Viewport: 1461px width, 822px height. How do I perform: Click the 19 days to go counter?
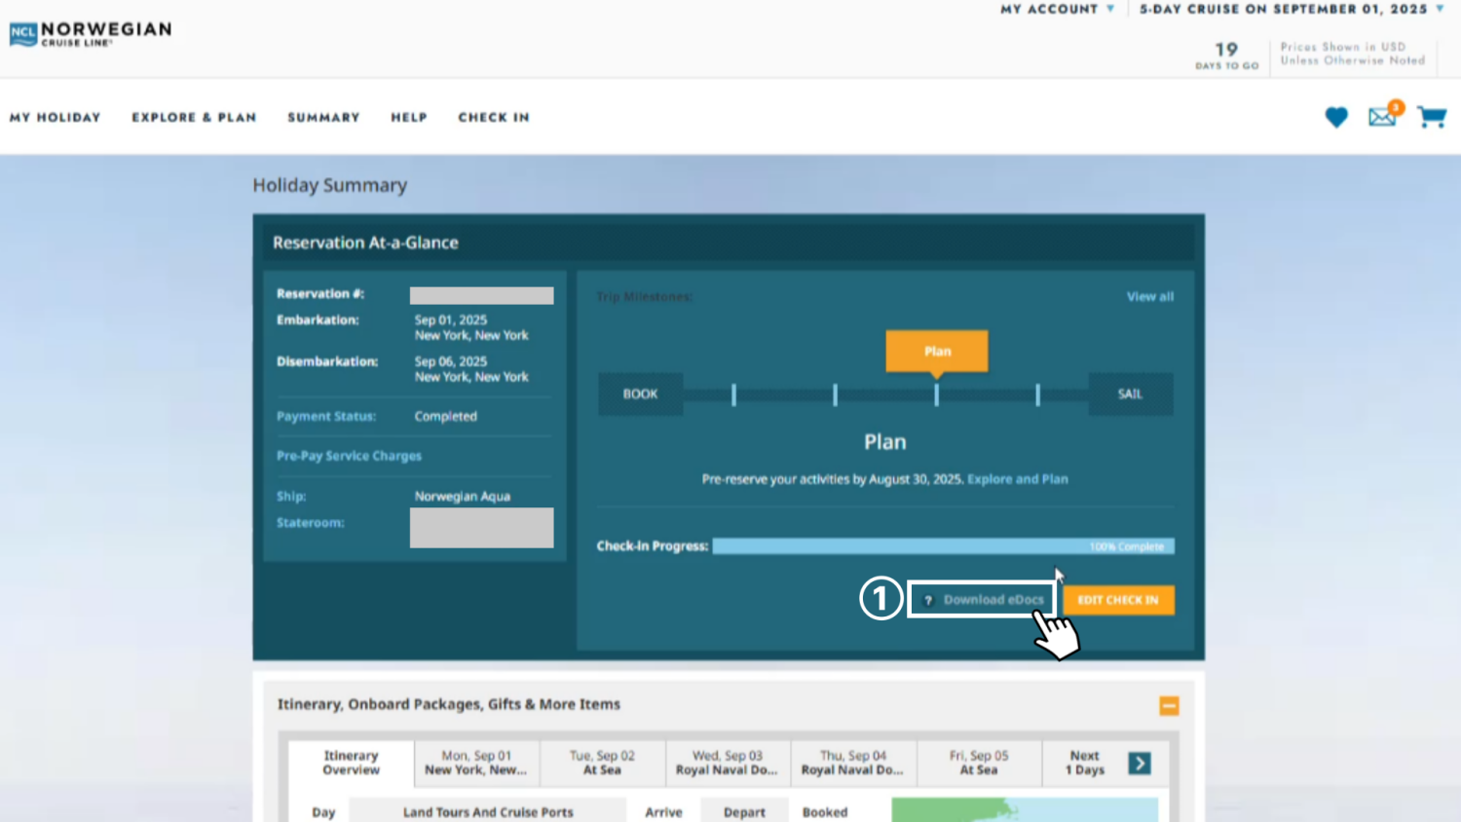tap(1226, 56)
